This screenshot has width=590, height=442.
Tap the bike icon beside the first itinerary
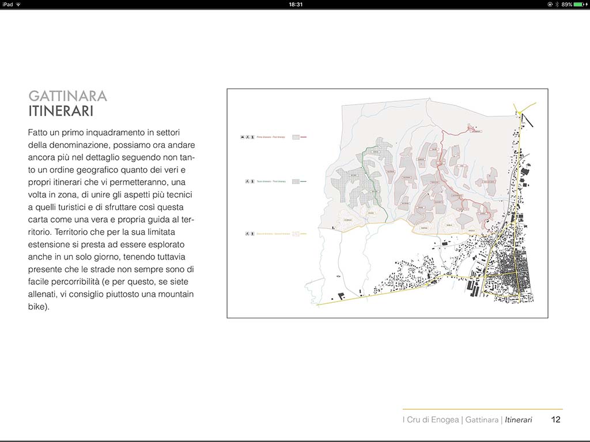pyautogui.click(x=247, y=138)
